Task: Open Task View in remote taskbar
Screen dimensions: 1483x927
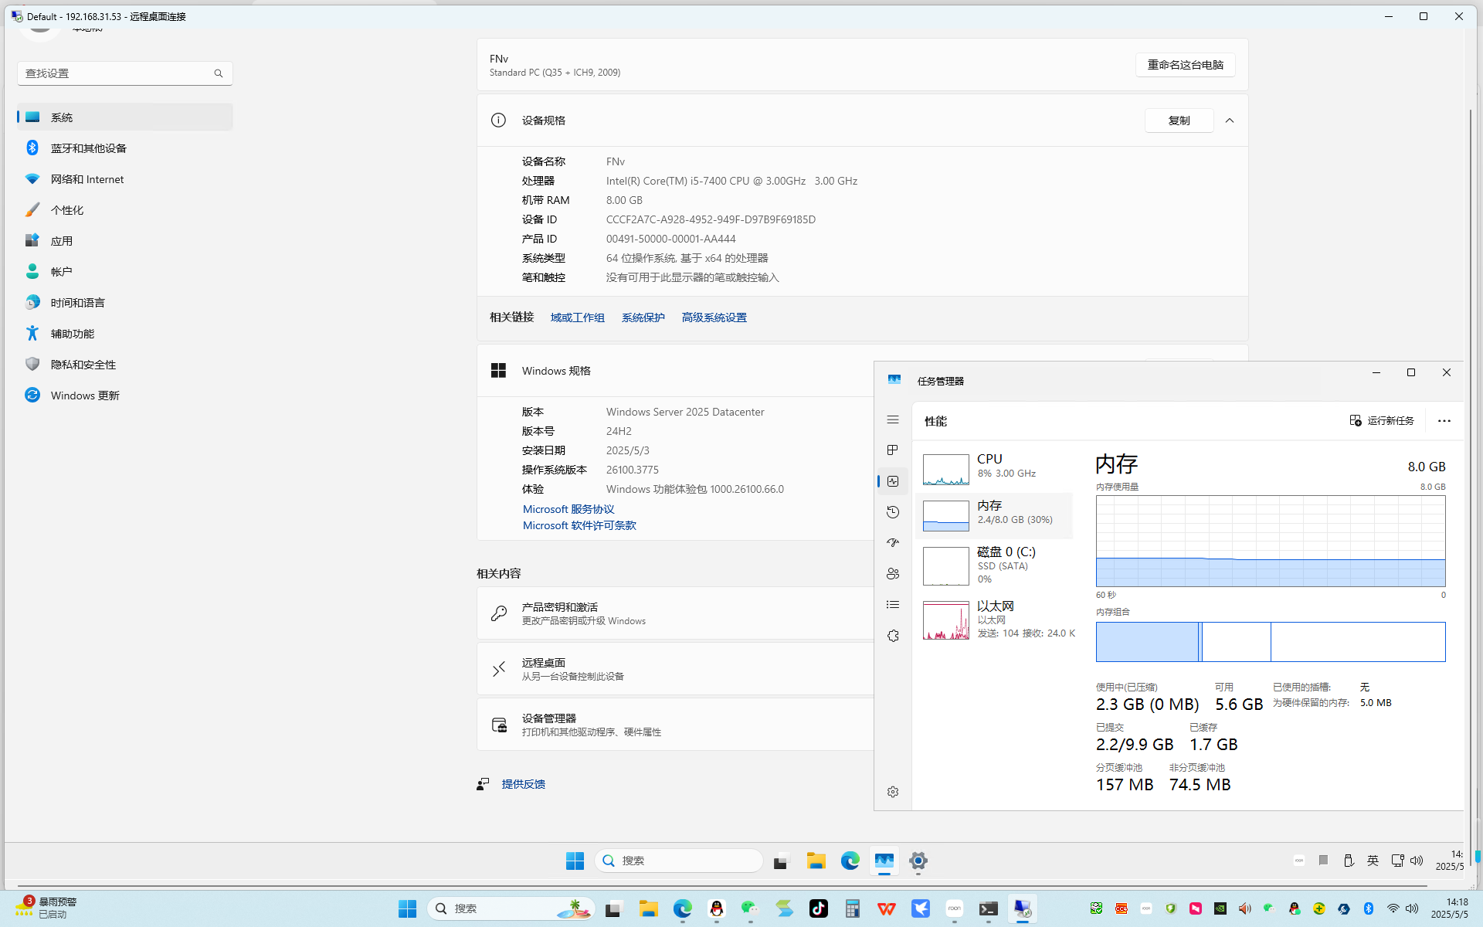Action: [x=782, y=861]
